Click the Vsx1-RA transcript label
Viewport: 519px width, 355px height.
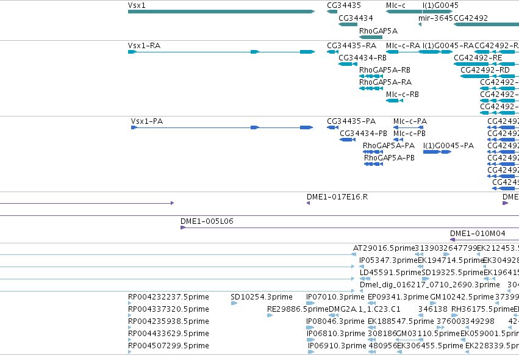144,46
